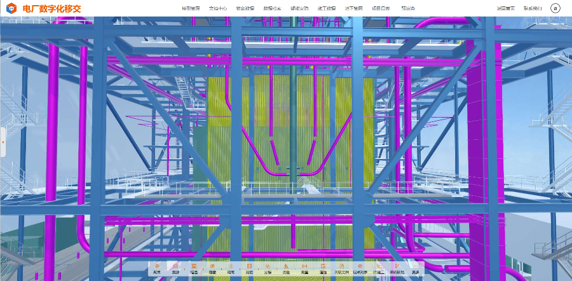Viewport: 572px width, 281px height.
Task: Open the 关联文档 linked documents tool
Action: pyautogui.click(x=341, y=268)
